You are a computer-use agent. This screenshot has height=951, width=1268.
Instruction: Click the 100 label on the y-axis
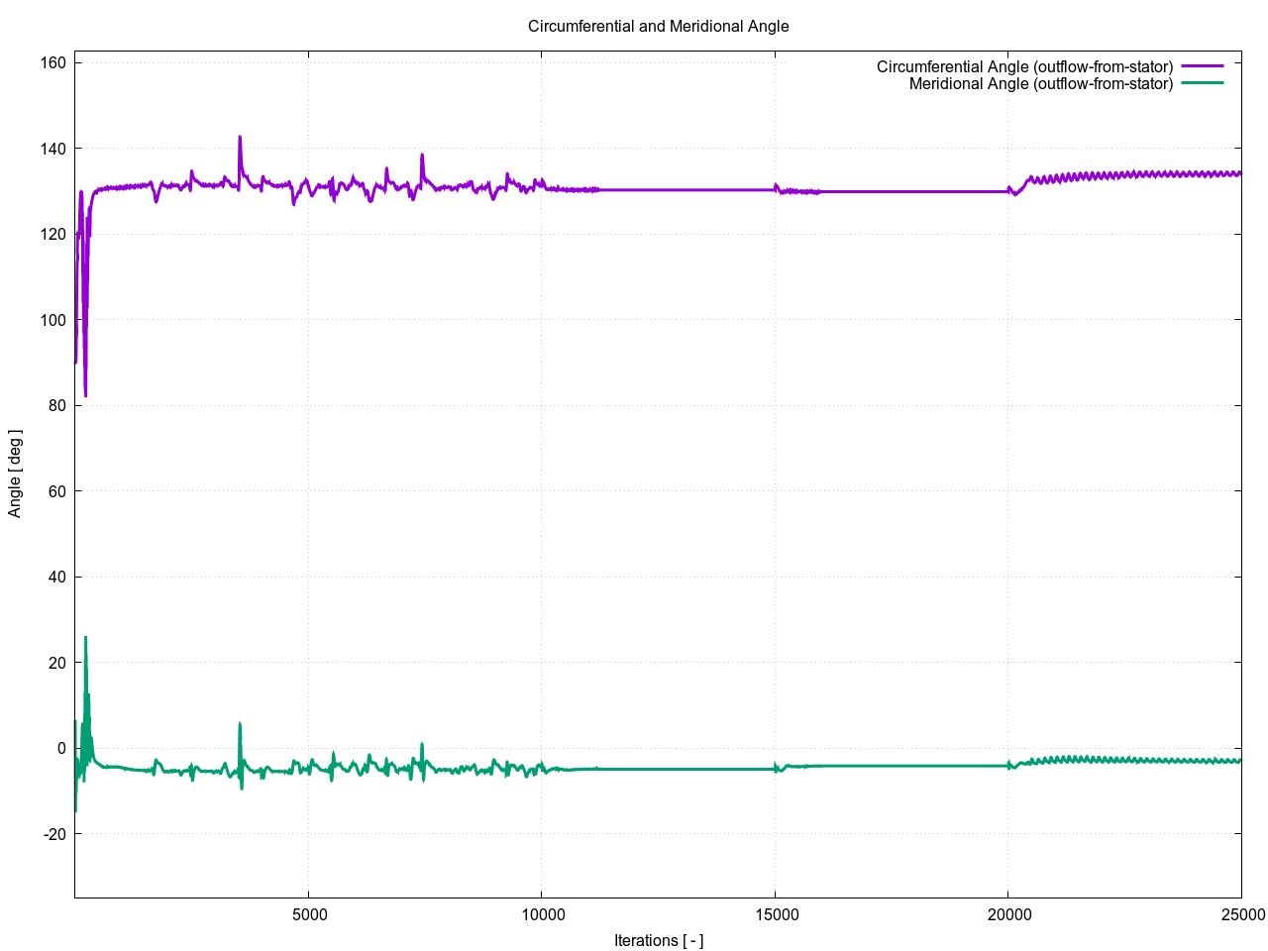53,320
